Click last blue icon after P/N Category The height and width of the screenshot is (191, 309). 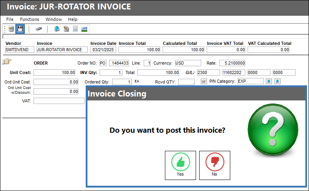278,81
